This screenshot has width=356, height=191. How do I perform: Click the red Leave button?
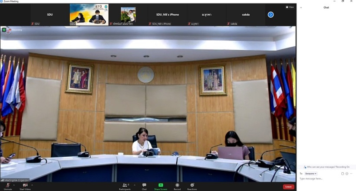[288, 187]
